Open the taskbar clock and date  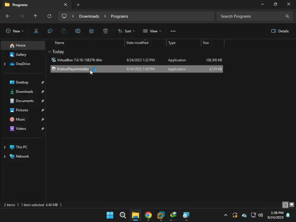click(275, 215)
